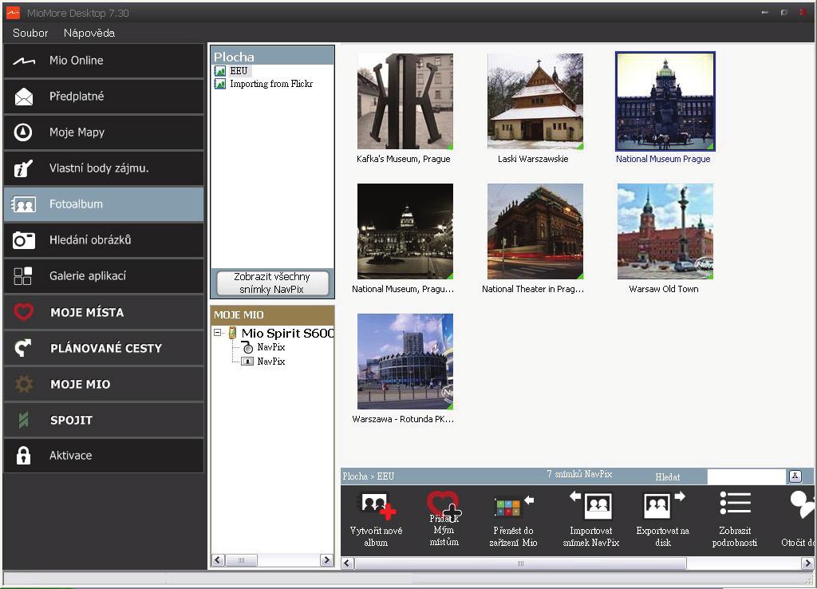
Task: Click the 7 snímků NavPix count
Action: point(579,474)
